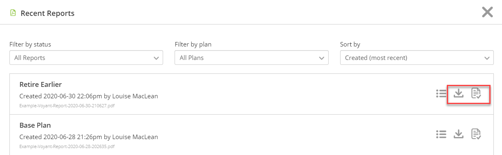Click the list icon for Base Plan report
The image size is (502, 155).
441,134
